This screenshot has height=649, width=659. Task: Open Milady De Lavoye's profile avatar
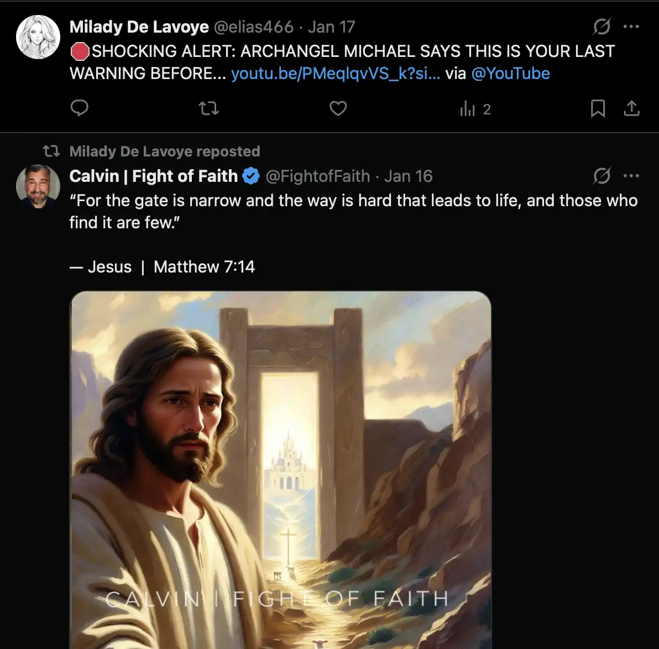point(38,38)
